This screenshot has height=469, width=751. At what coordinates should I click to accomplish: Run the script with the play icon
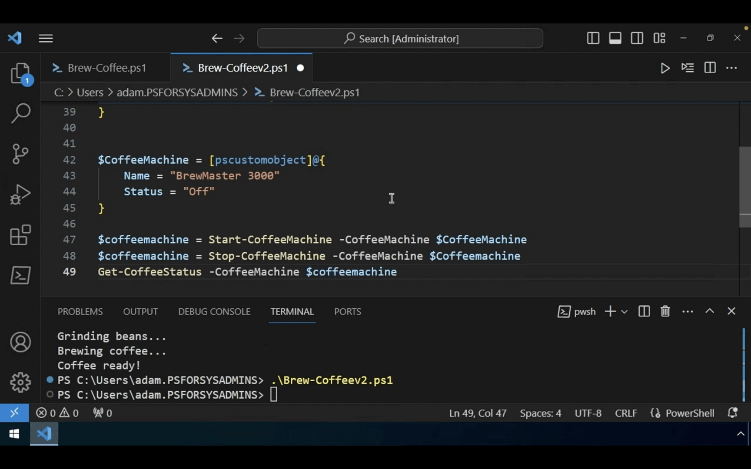click(665, 68)
